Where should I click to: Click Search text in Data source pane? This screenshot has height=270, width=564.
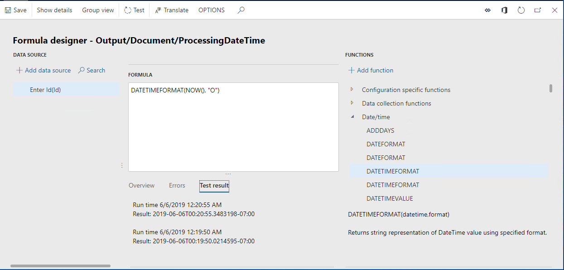coord(96,70)
